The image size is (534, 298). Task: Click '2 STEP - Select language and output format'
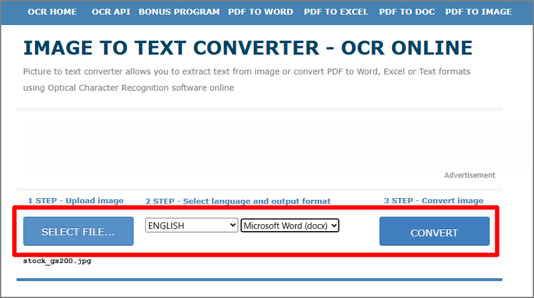(238, 201)
